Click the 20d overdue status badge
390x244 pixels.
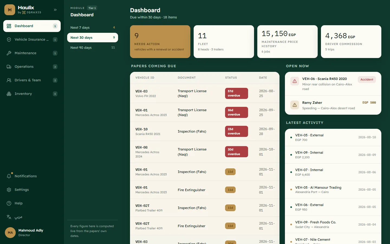(236, 152)
